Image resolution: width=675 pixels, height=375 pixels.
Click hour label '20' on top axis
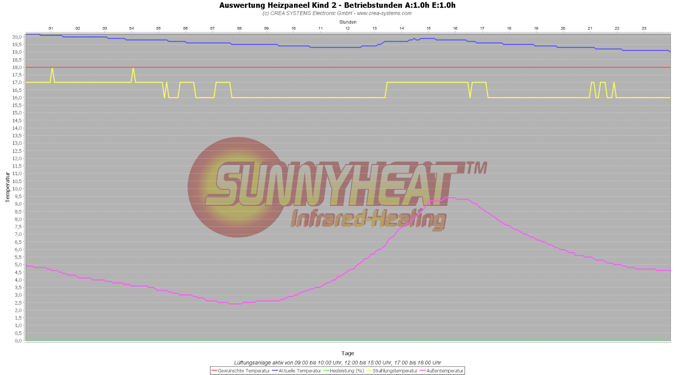click(563, 28)
